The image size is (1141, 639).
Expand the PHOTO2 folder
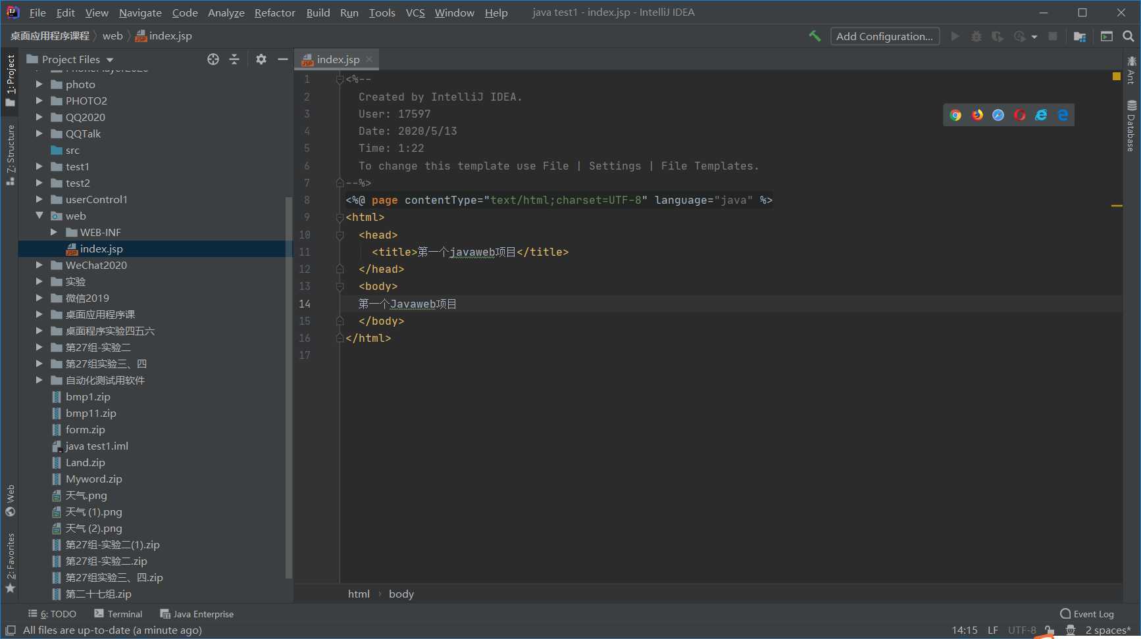tap(39, 101)
